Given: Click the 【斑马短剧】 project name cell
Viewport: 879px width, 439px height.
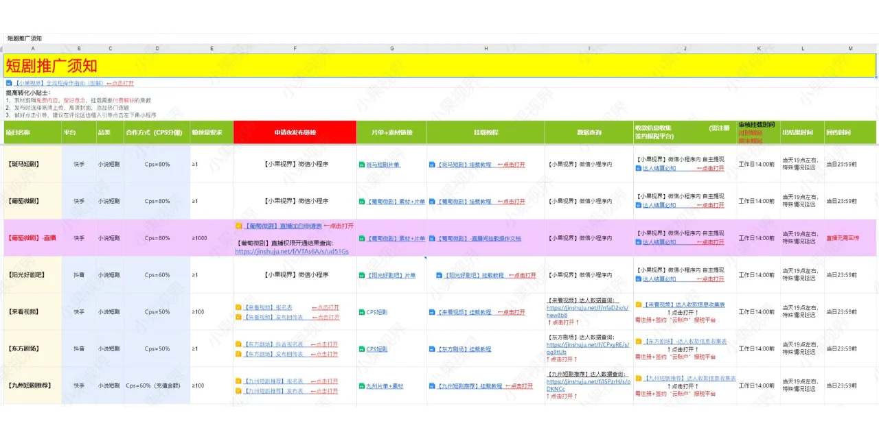Looking at the screenshot, I should (x=33, y=165).
